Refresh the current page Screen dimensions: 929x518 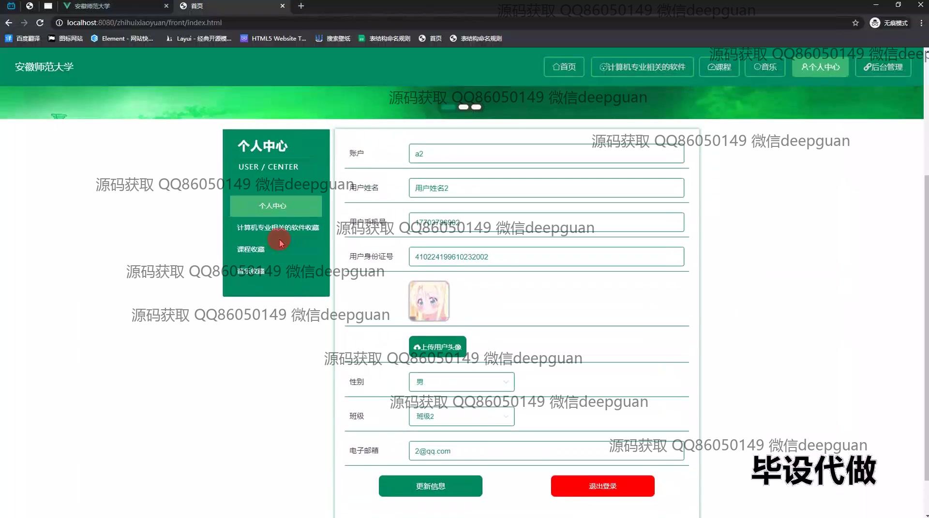(x=40, y=22)
